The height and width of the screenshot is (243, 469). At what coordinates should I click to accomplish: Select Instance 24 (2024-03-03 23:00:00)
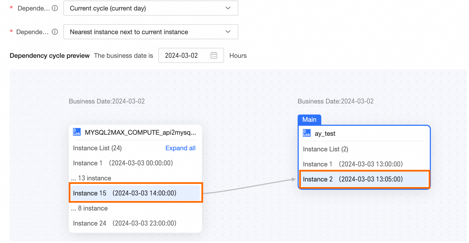(x=125, y=223)
